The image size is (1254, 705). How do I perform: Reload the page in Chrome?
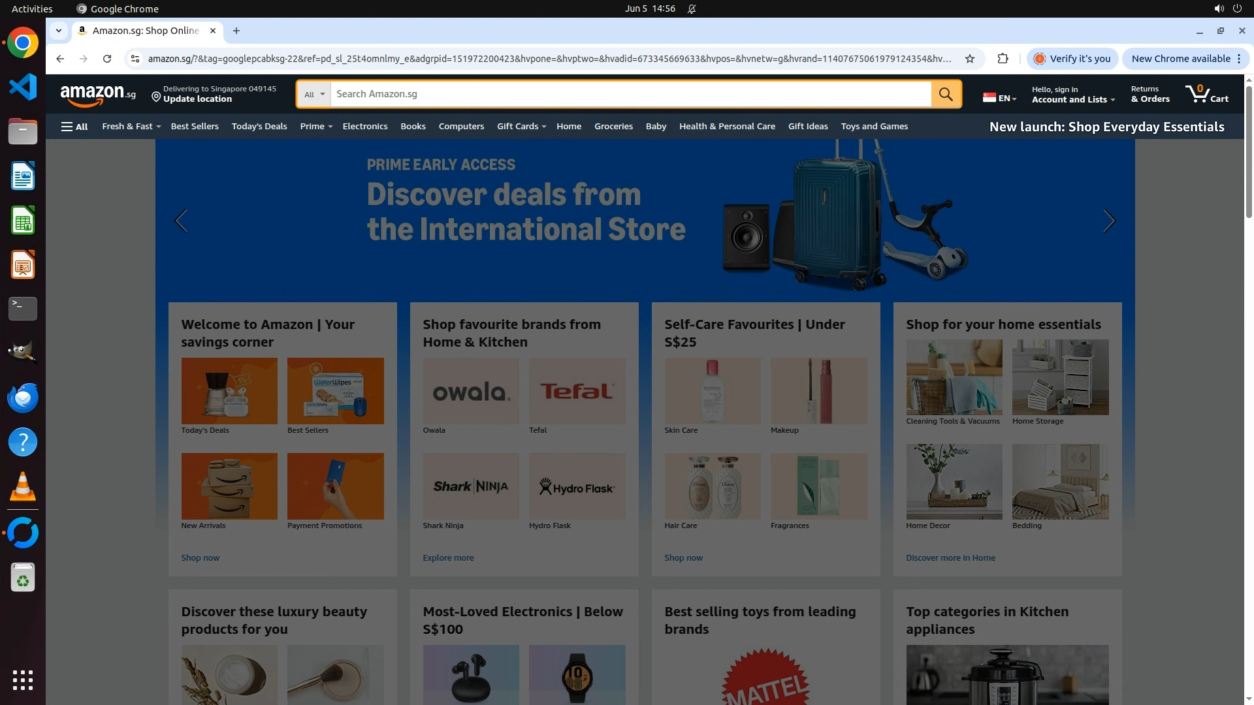[x=107, y=59]
